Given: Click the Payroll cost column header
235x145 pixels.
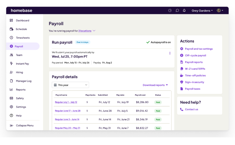Looking at the screenshot, I should coord(140,95).
